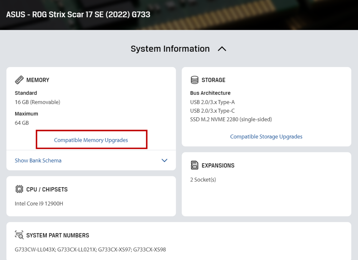Open Compatible Memory Upgrades link
The height and width of the screenshot is (260, 358).
point(91,140)
